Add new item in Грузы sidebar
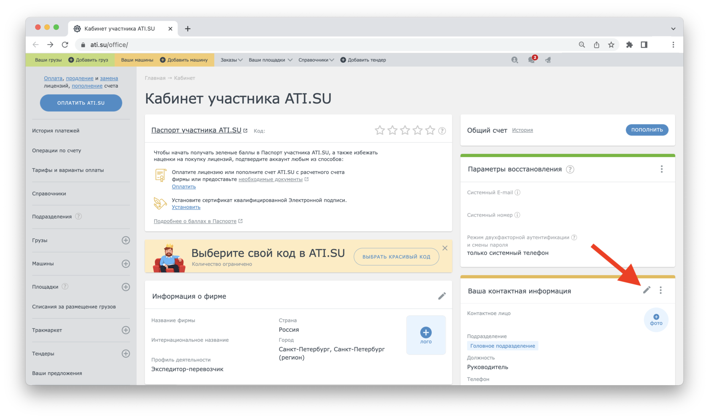This screenshot has width=709, height=419. coord(126,240)
